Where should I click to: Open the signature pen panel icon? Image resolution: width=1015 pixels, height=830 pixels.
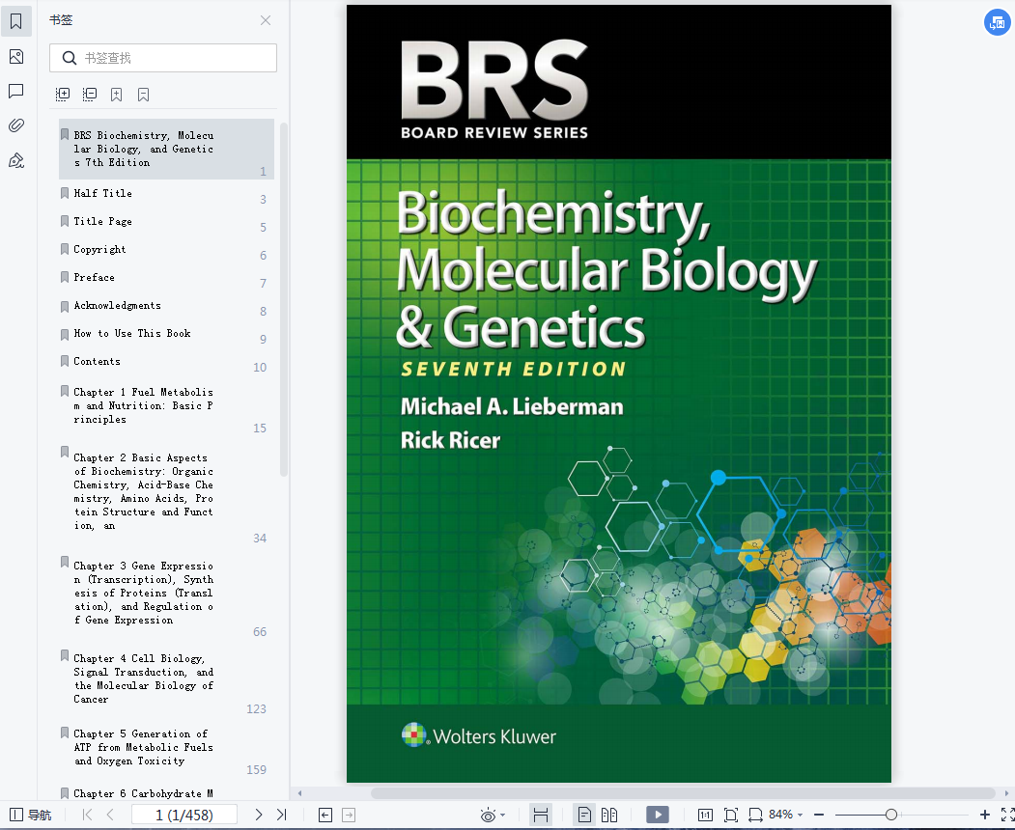click(16, 160)
